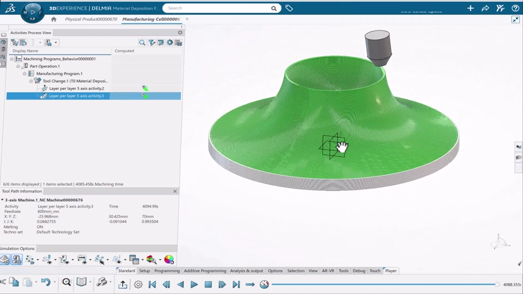This screenshot has width=523, height=294.
Task: Select Layer per layer 5 axis activity.2 row
Action: point(94,88)
